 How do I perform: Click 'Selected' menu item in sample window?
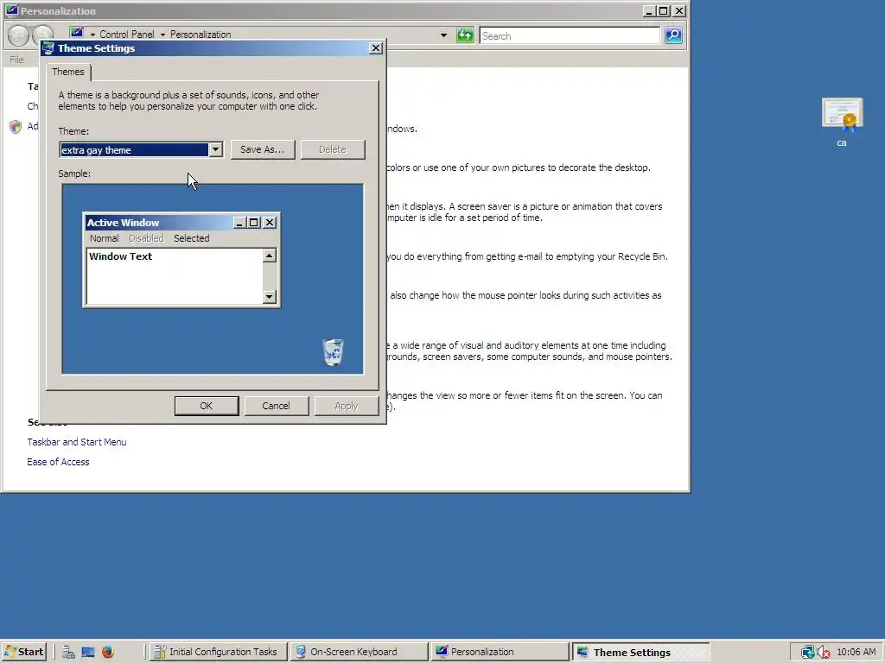[191, 238]
